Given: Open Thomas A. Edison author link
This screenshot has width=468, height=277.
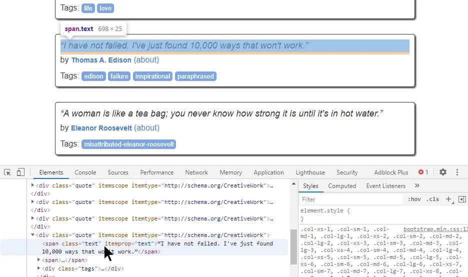Looking at the screenshot, I should pos(101,60).
